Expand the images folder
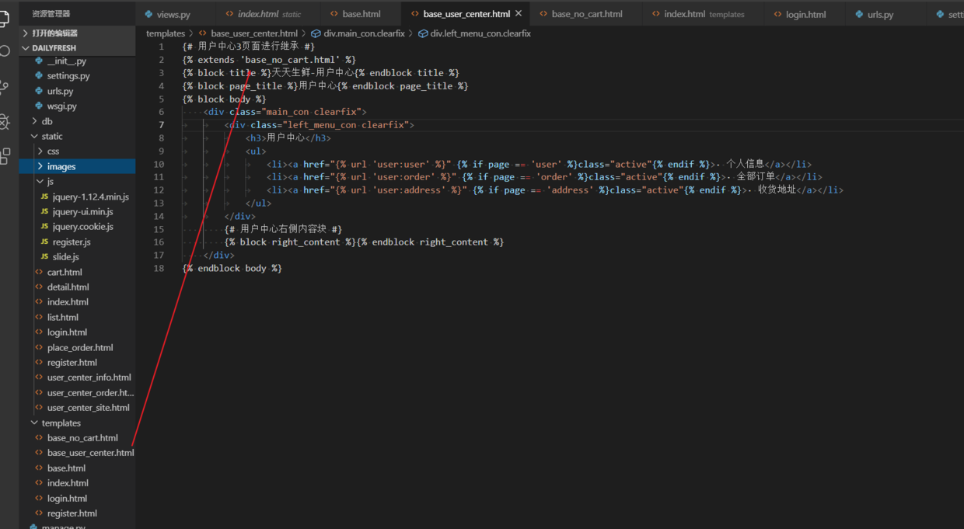 pos(77,166)
